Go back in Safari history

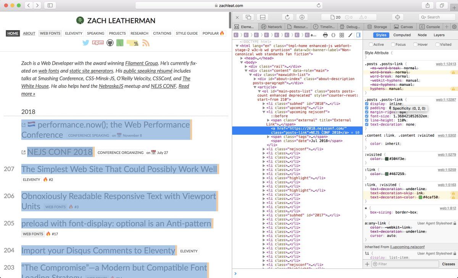(29, 6)
